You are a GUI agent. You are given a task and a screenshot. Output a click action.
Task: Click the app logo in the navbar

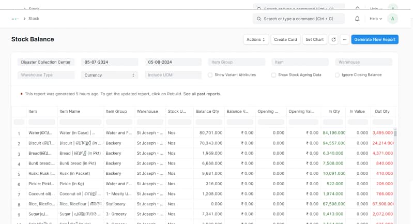16,19
